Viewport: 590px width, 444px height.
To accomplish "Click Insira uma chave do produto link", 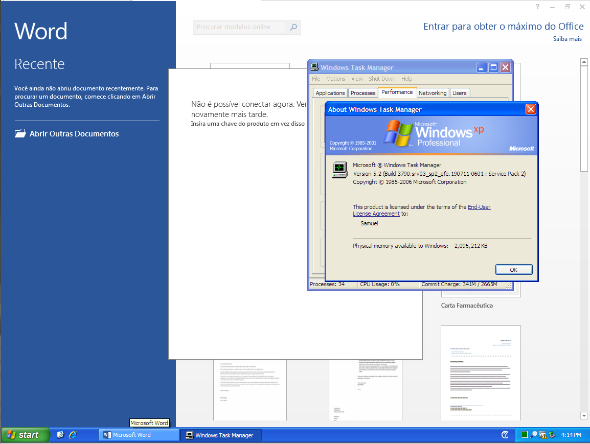I will [x=247, y=124].
